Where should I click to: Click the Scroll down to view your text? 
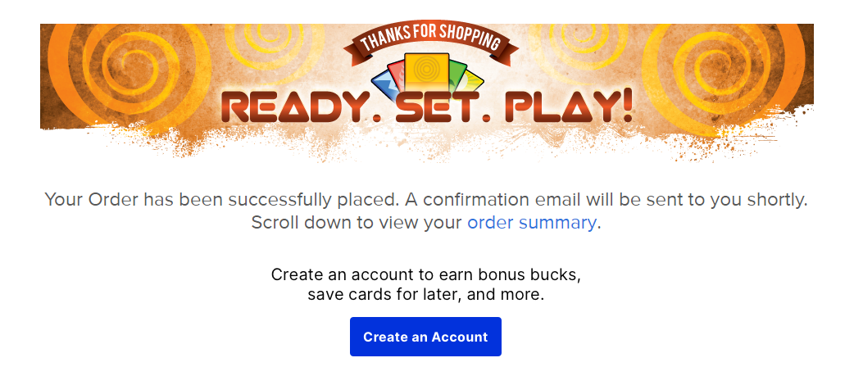(x=357, y=223)
